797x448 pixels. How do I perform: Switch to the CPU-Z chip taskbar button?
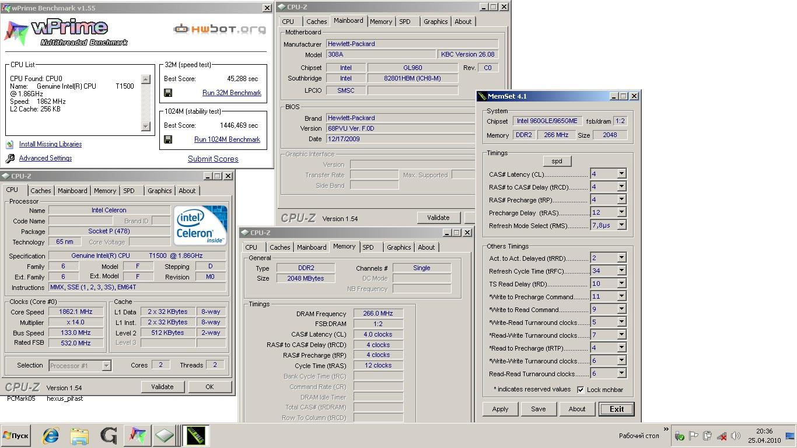tap(165, 436)
